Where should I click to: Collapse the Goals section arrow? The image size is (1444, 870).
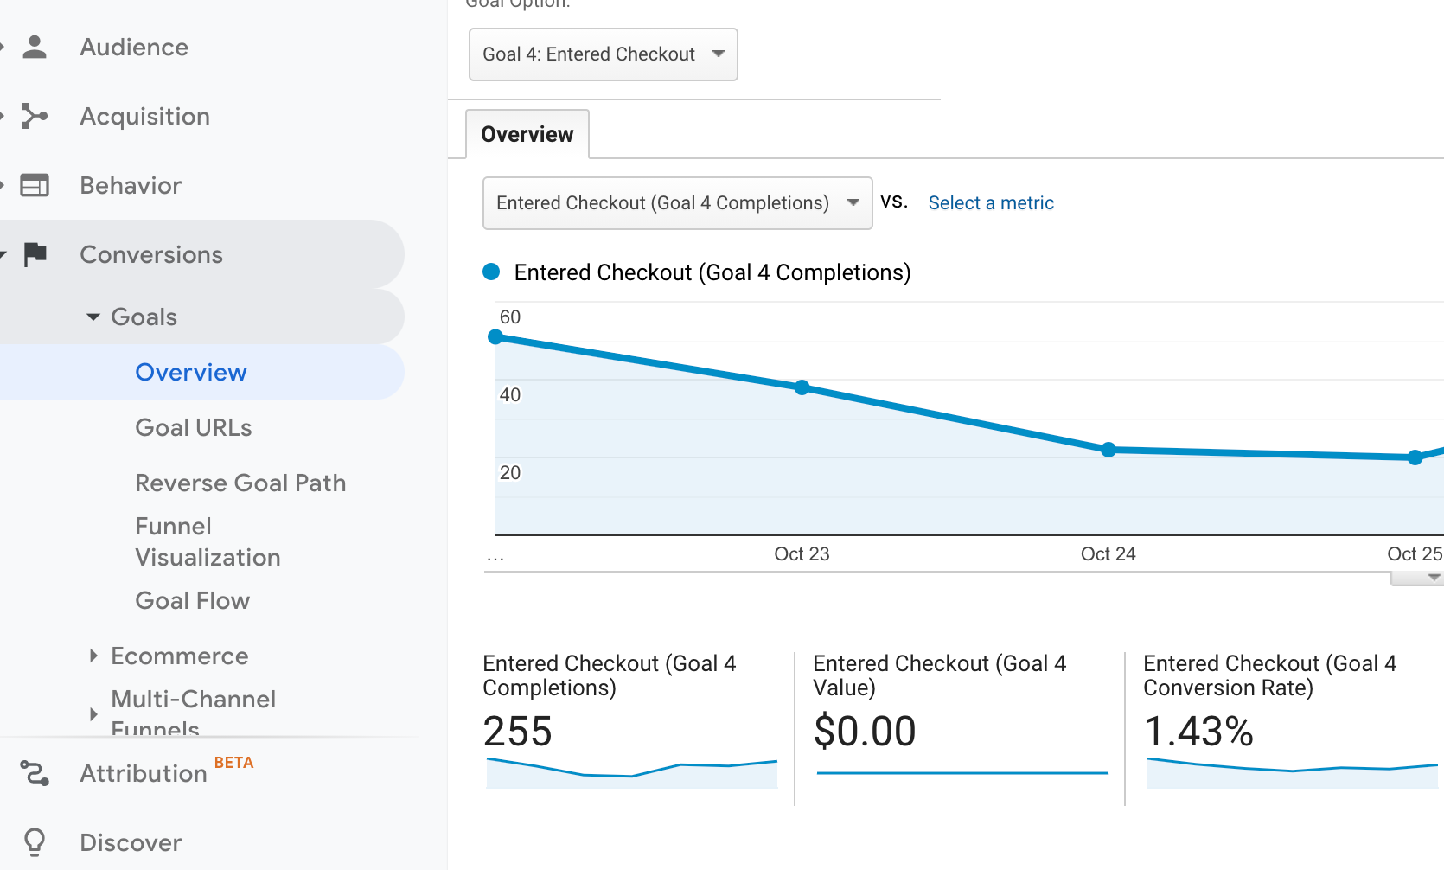(93, 317)
